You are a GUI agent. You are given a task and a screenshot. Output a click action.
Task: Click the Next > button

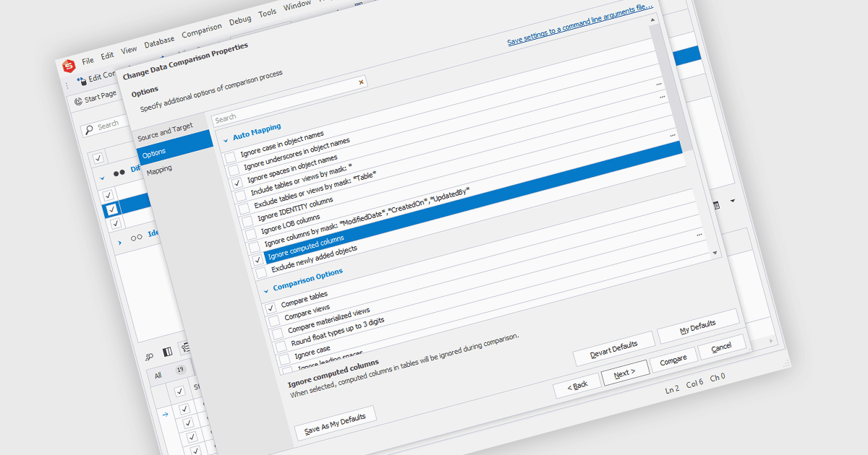(x=625, y=372)
